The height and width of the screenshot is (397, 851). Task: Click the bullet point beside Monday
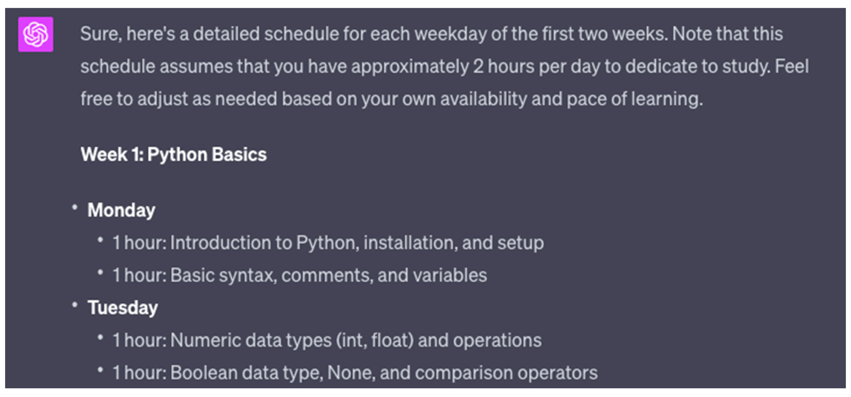pos(75,207)
